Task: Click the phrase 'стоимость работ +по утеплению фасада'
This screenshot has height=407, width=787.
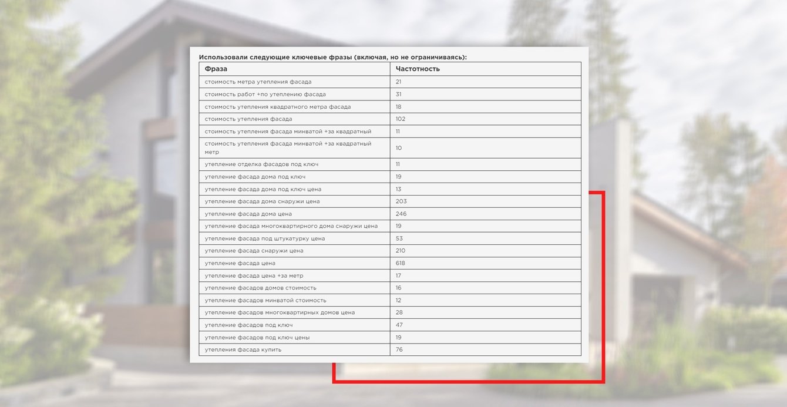Action: click(265, 94)
